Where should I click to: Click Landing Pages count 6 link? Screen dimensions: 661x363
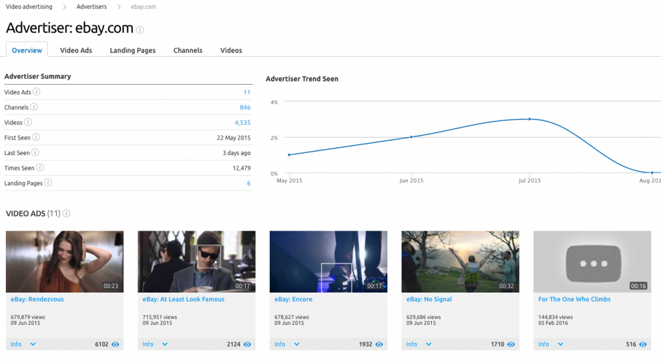tap(249, 183)
